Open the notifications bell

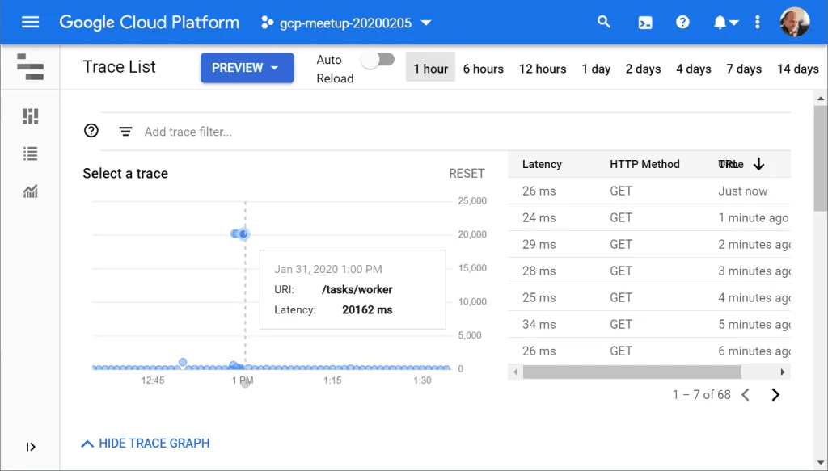point(724,22)
